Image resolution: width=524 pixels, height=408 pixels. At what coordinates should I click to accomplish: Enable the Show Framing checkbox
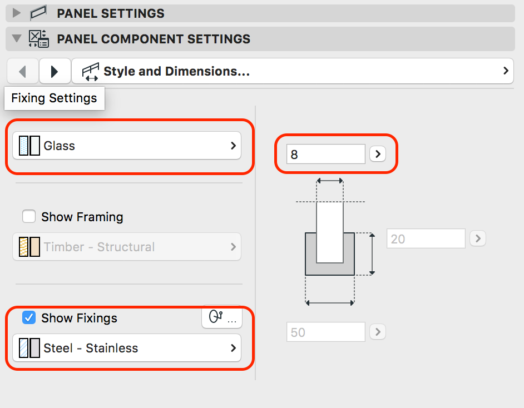(x=29, y=217)
